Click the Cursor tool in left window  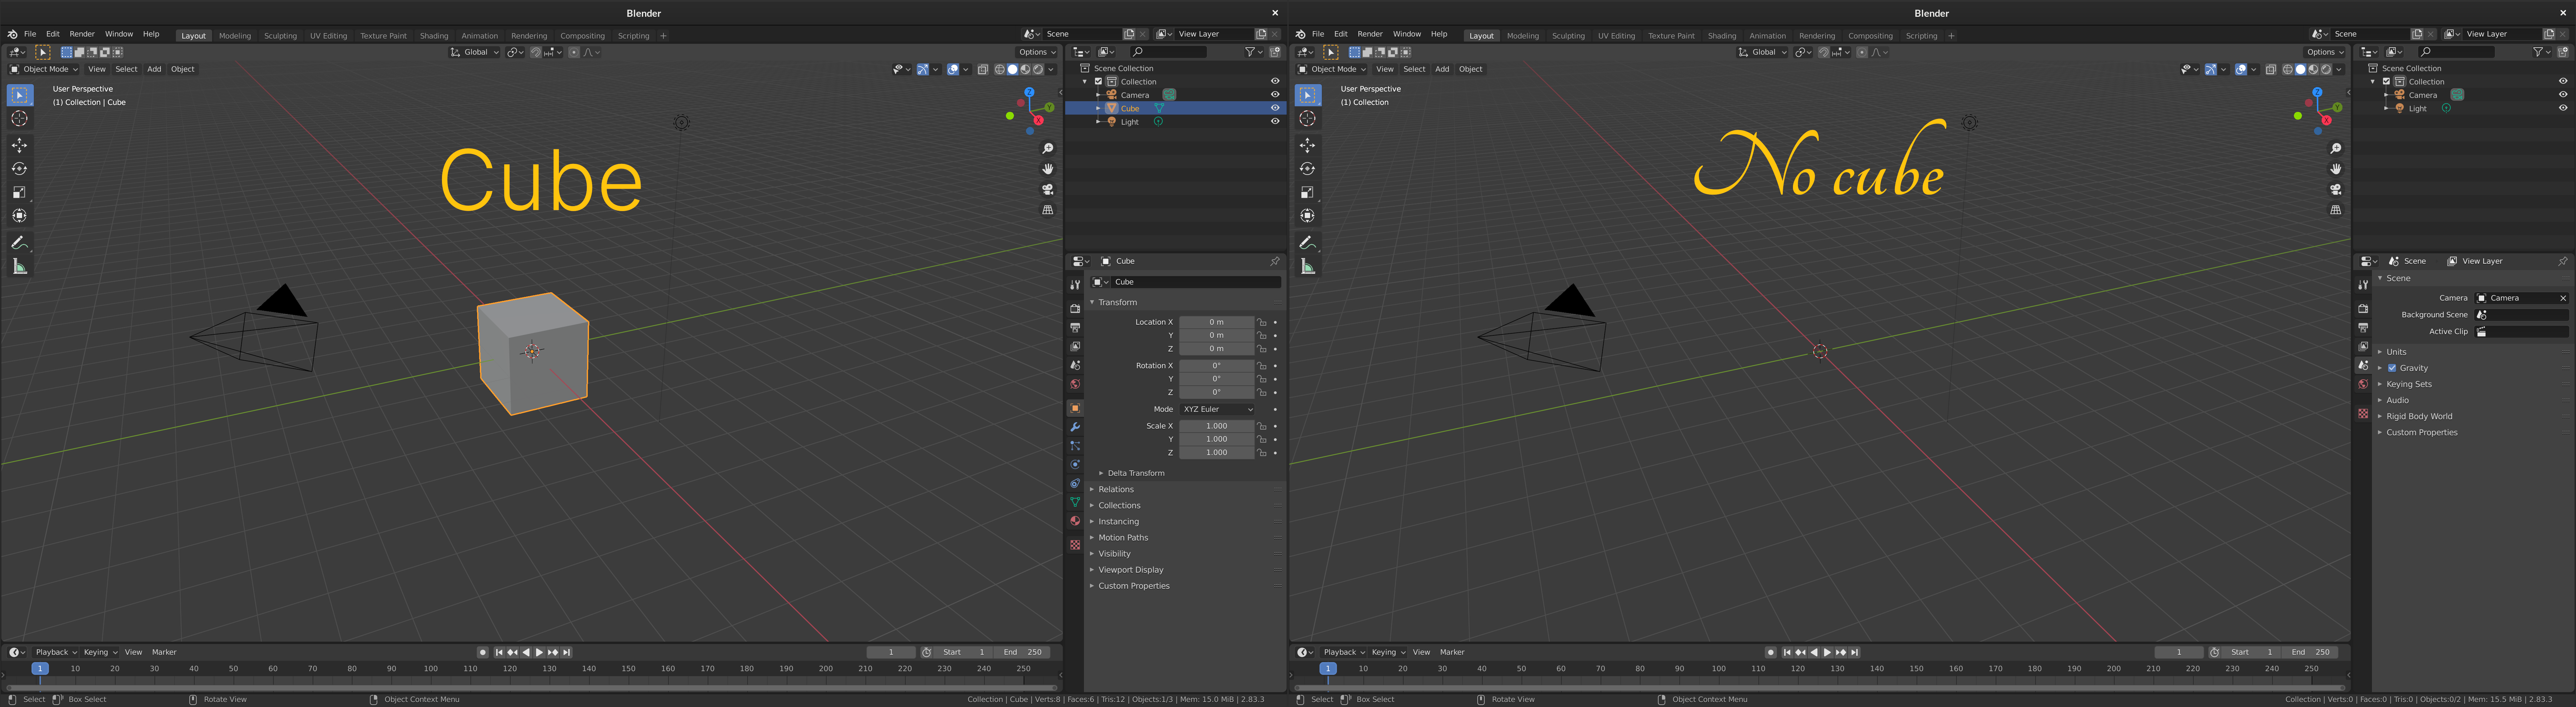pyautogui.click(x=19, y=119)
